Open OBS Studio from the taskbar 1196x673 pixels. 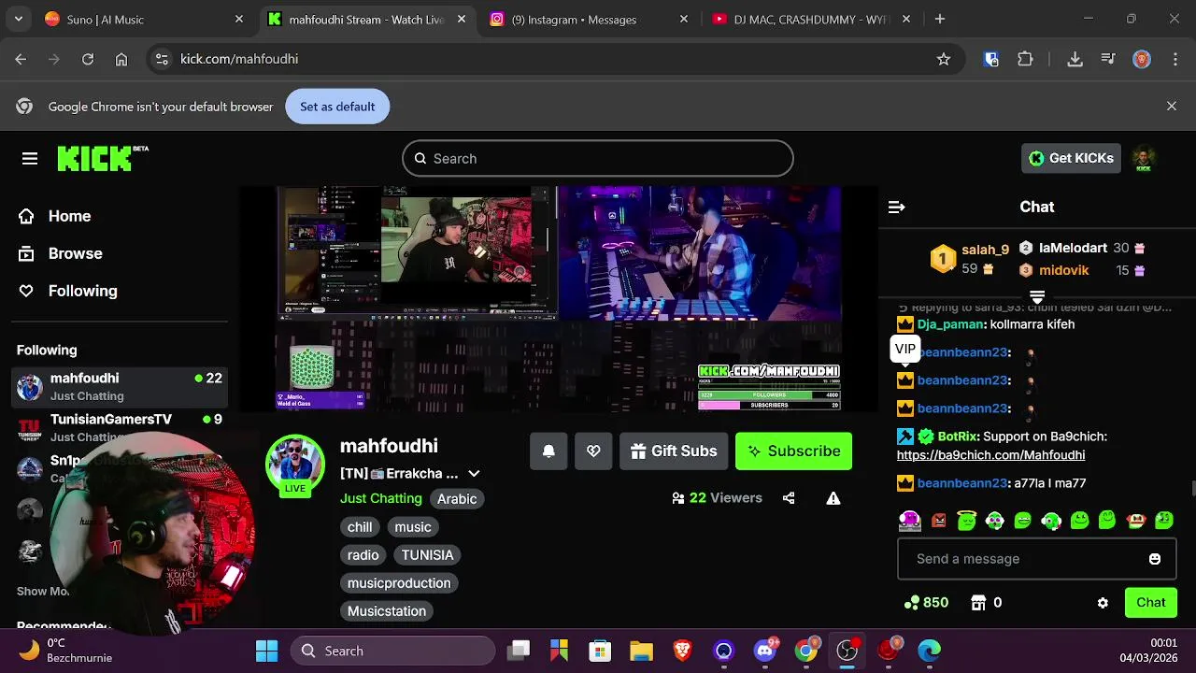pyautogui.click(x=847, y=651)
